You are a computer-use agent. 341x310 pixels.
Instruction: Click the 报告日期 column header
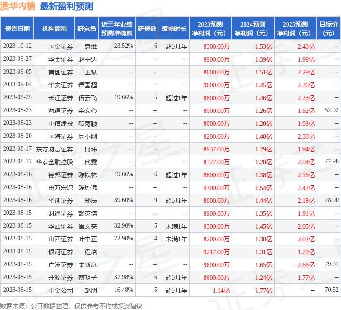(x=17, y=28)
